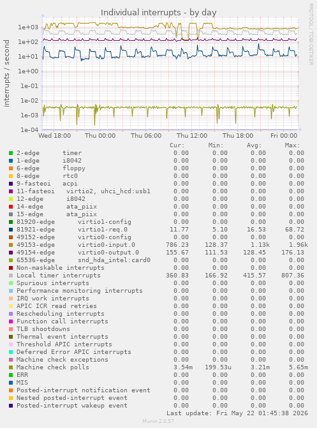Click the green swatch beside 2-edge timer
The image size is (317, 428).
11,153
